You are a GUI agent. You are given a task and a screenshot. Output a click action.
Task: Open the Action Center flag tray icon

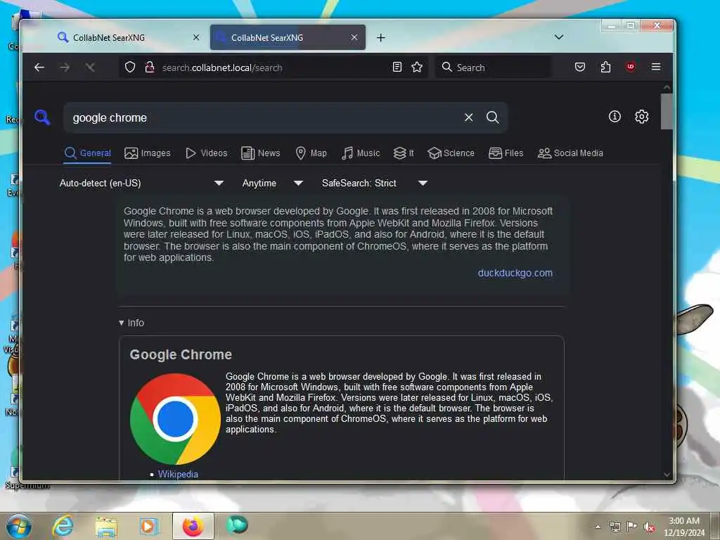tap(632, 527)
